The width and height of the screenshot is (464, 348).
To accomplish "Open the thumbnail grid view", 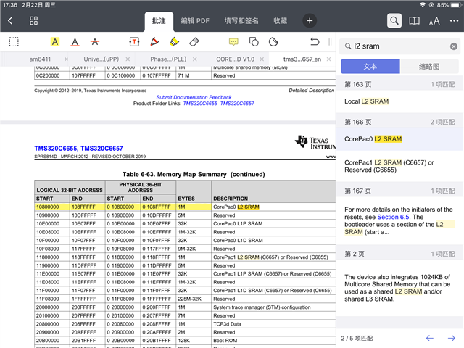I will pyautogui.click(x=34, y=21).
